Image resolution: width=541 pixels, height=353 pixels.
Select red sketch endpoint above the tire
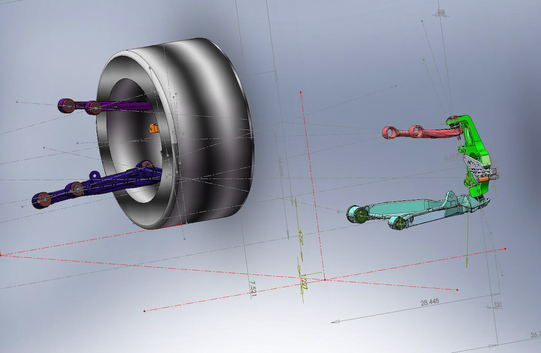(301, 92)
